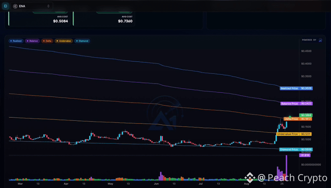Image resolution: width=331 pixels, height=188 pixels.
Task: Toggle the Balance series legend
Action: pos(32,41)
